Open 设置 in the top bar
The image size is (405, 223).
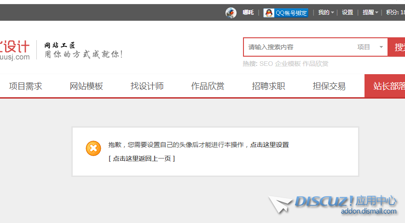click(347, 12)
